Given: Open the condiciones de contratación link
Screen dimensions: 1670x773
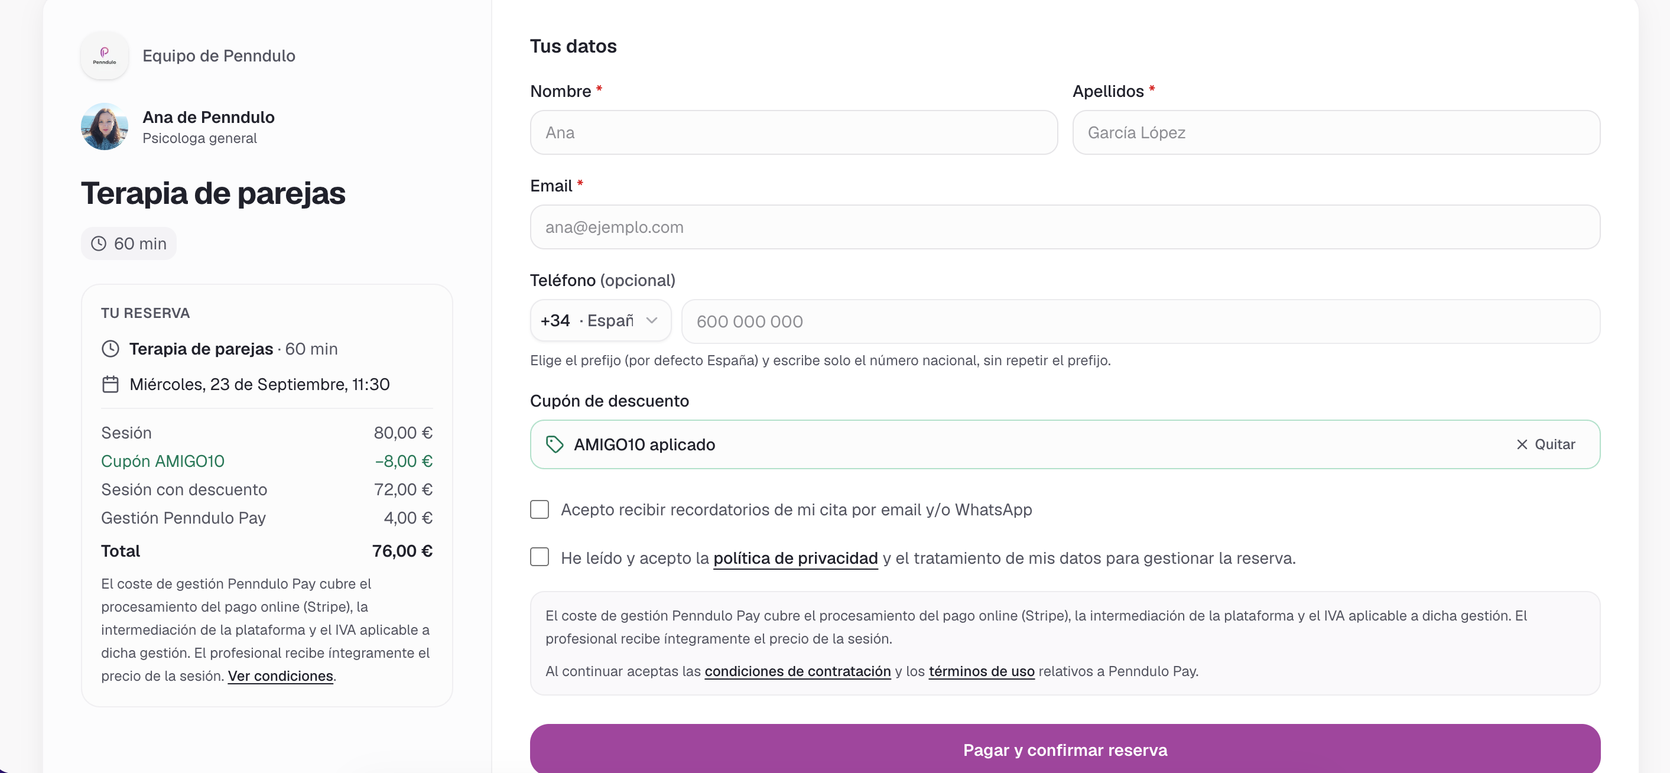Looking at the screenshot, I should (x=797, y=671).
